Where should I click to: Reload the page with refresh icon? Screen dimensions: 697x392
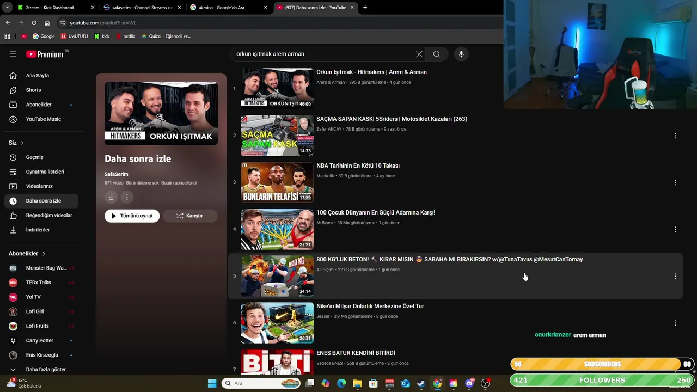34,23
